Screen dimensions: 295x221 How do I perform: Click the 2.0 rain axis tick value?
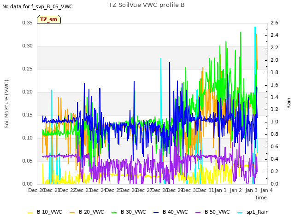pos(275,60)
